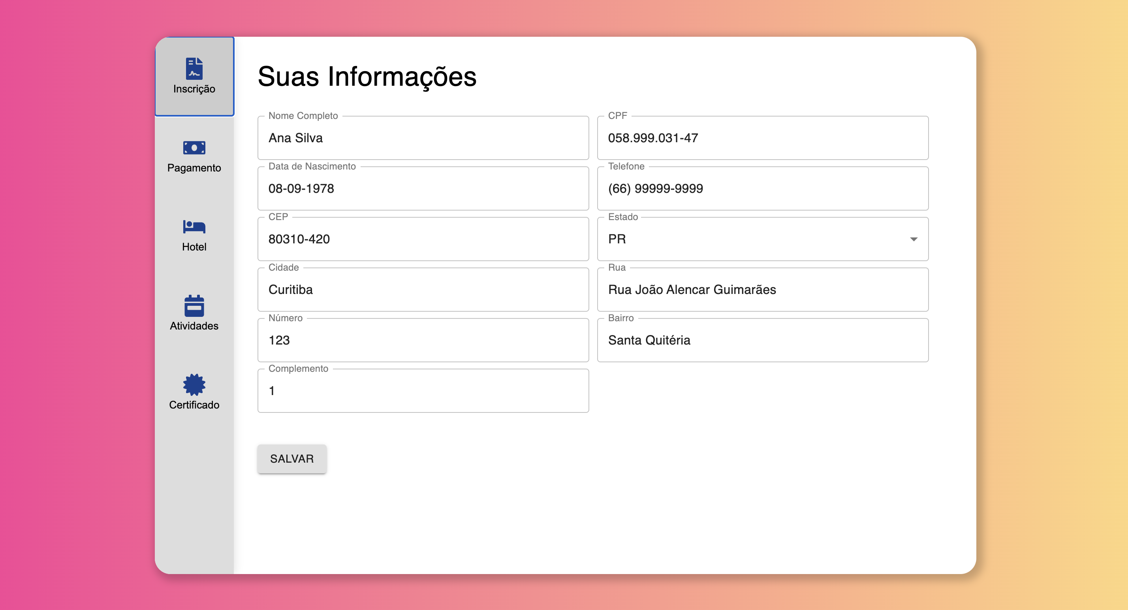Image resolution: width=1128 pixels, height=610 pixels.
Task: Edit the Cidade field with Curitiba
Action: 423,290
